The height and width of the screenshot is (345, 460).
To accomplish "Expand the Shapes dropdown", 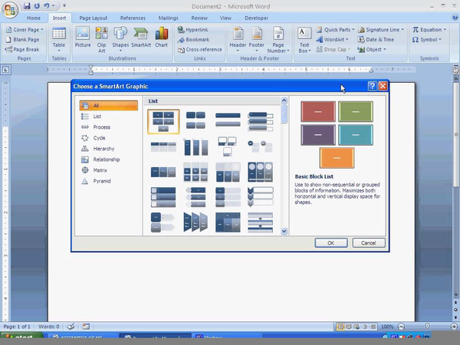I will click(x=121, y=36).
